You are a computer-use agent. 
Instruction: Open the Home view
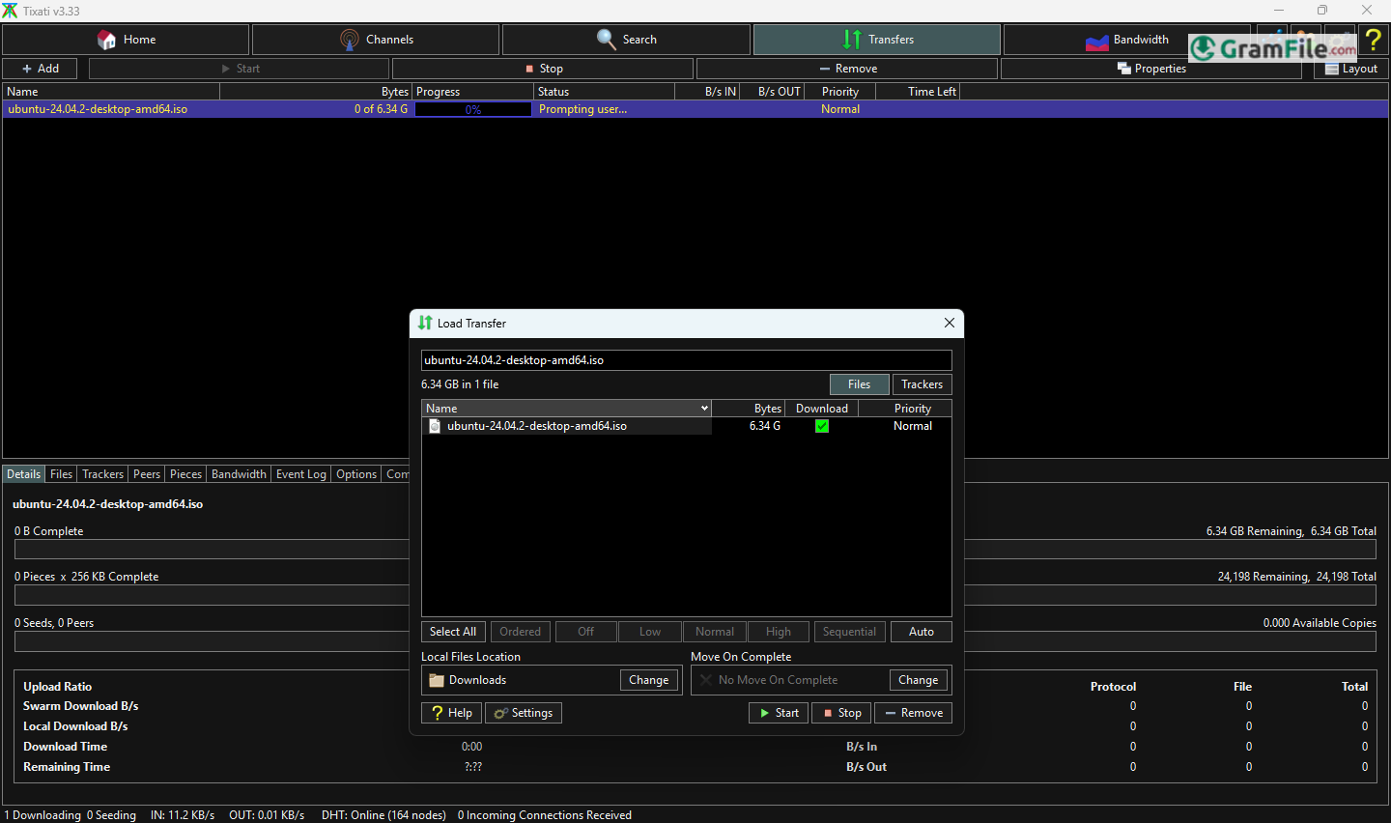pyautogui.click(x=126, y=40)
